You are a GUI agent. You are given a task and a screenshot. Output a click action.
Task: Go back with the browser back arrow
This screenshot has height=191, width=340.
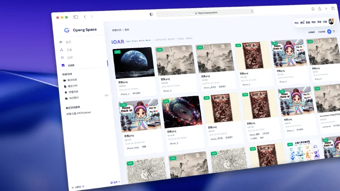(85, 17)
